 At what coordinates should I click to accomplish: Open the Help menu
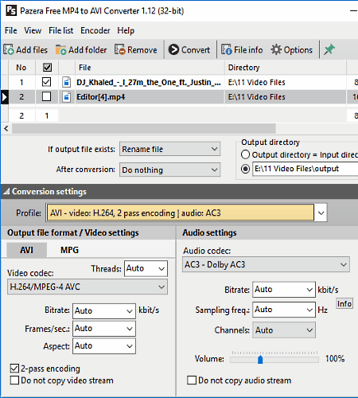(126, 30)
